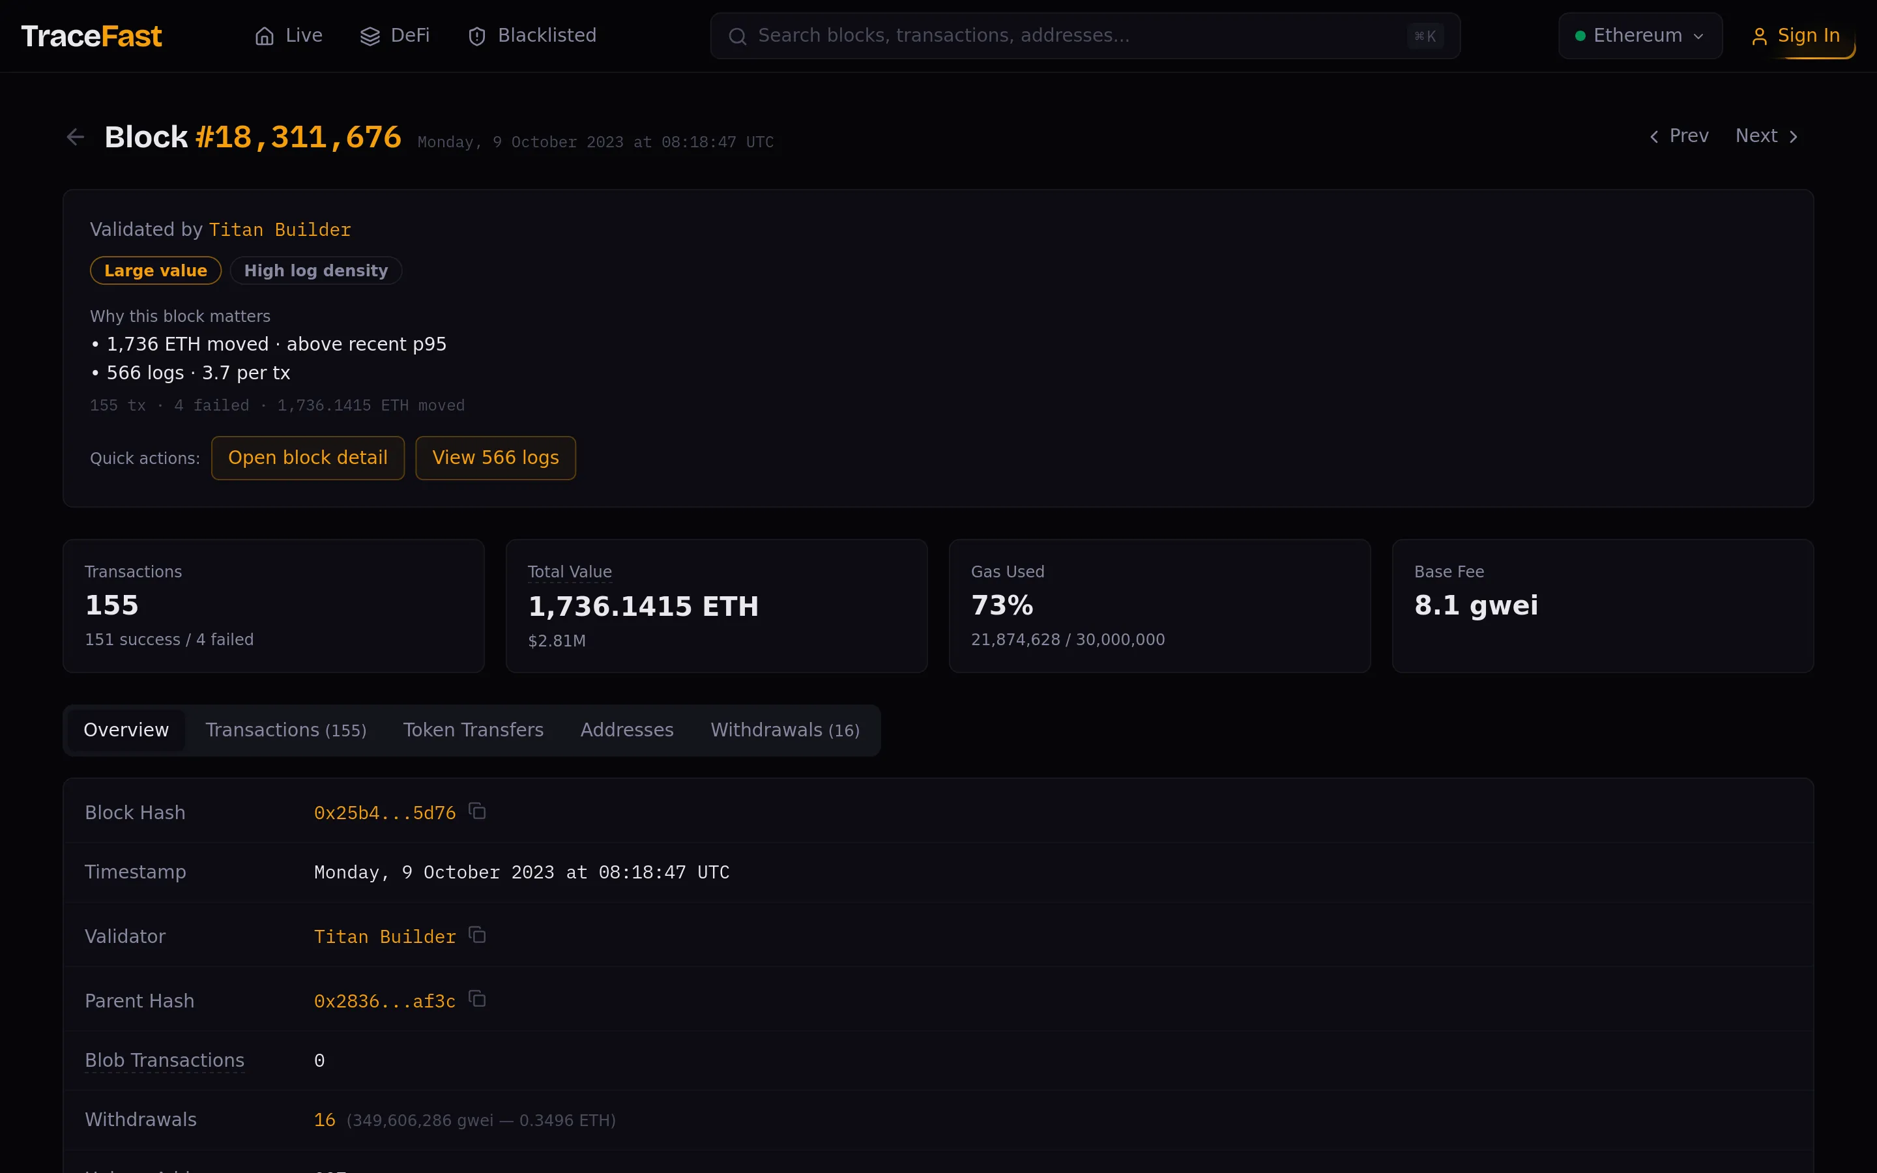Click the Blacklisted shield icon
The width and height of the screenshot is (1877, 1173).
tap(477, 36)
